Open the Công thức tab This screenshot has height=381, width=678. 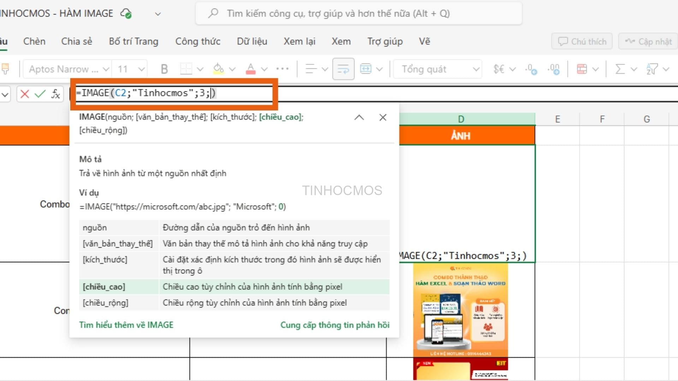tap(198, 42)
